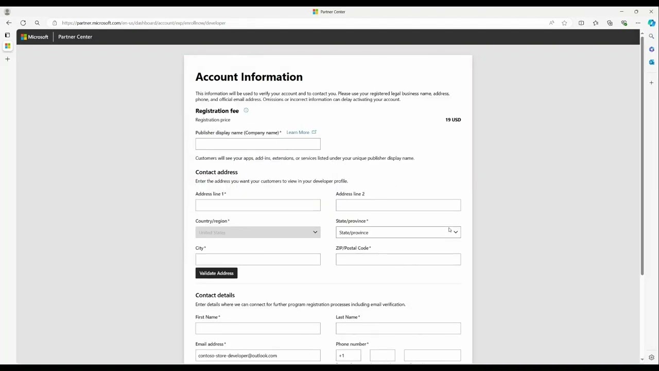Click the ZIP/Postal Code field

(398, 259)
